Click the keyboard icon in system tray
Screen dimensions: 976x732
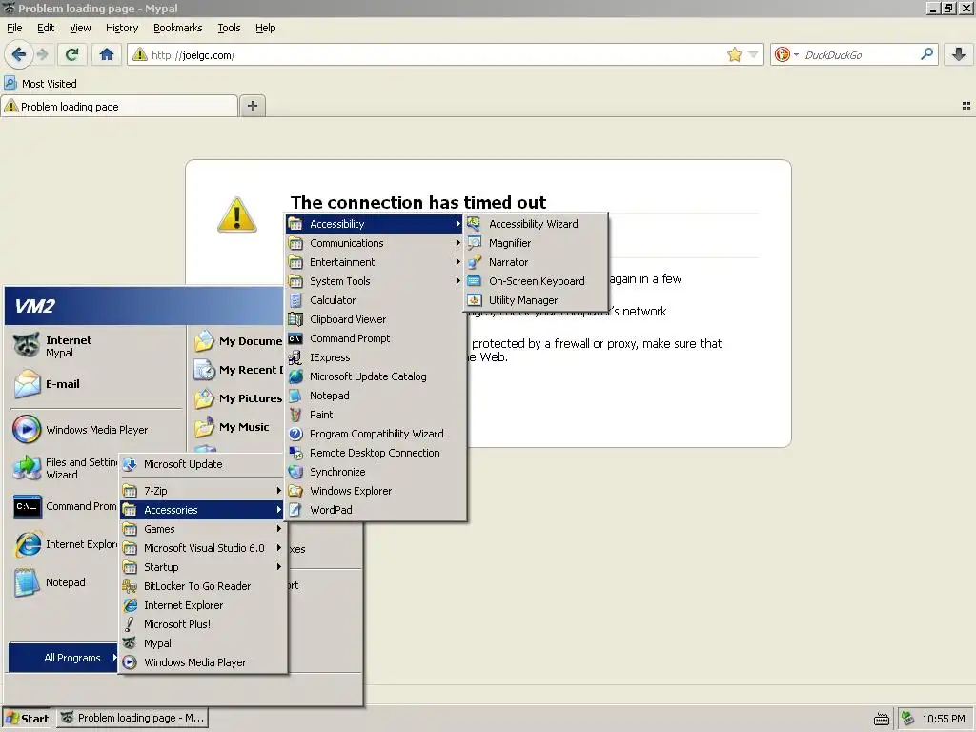coord(882,719)
